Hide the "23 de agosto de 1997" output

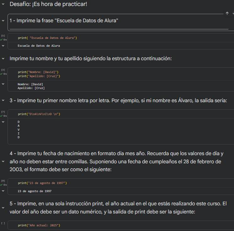point(3,191)
